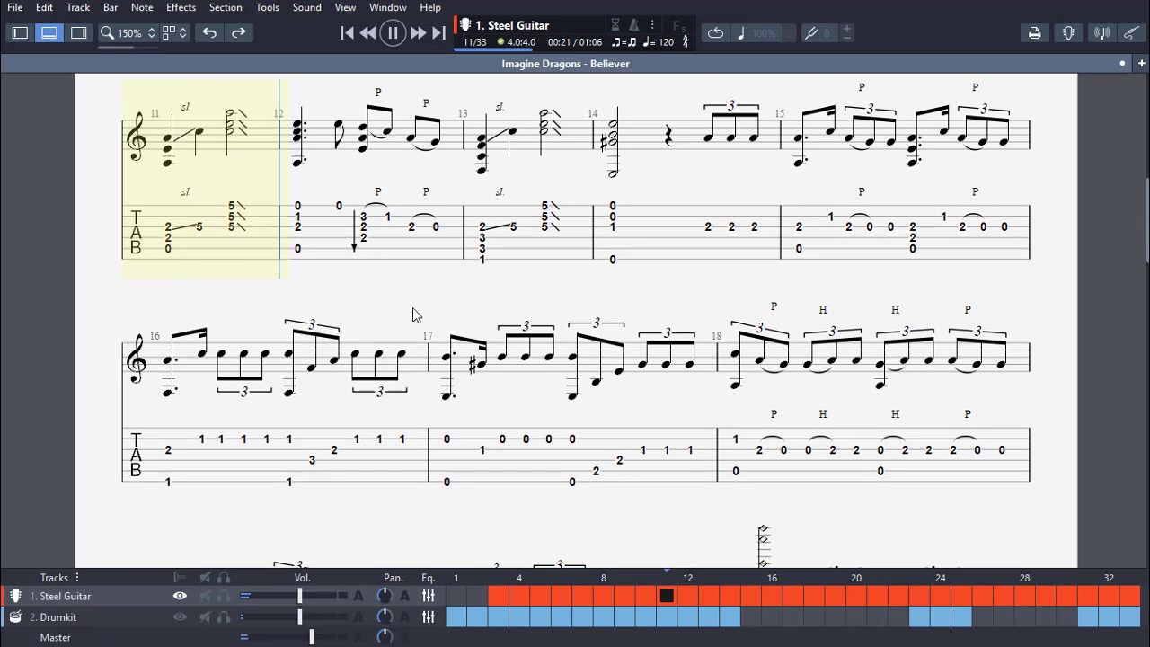This screenshot has width=1150, height=647.
Task: Toggle the left edition palette panel
Action: point(20,32)
